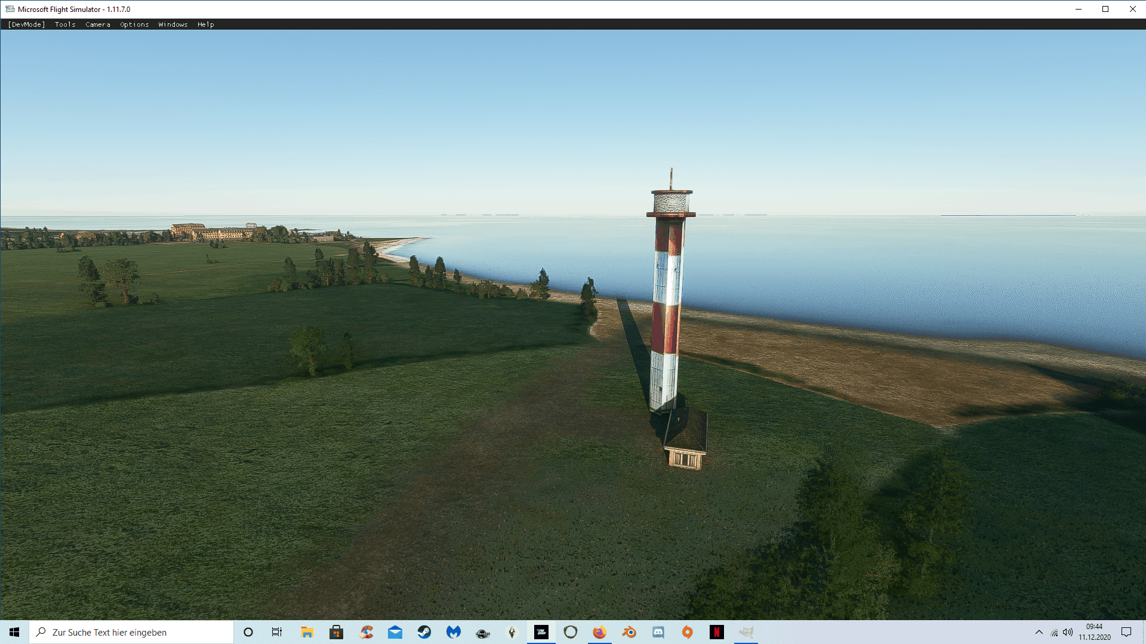Open the Camera menu
This screenshot has width=1146, height=644.
pos(98,24)
